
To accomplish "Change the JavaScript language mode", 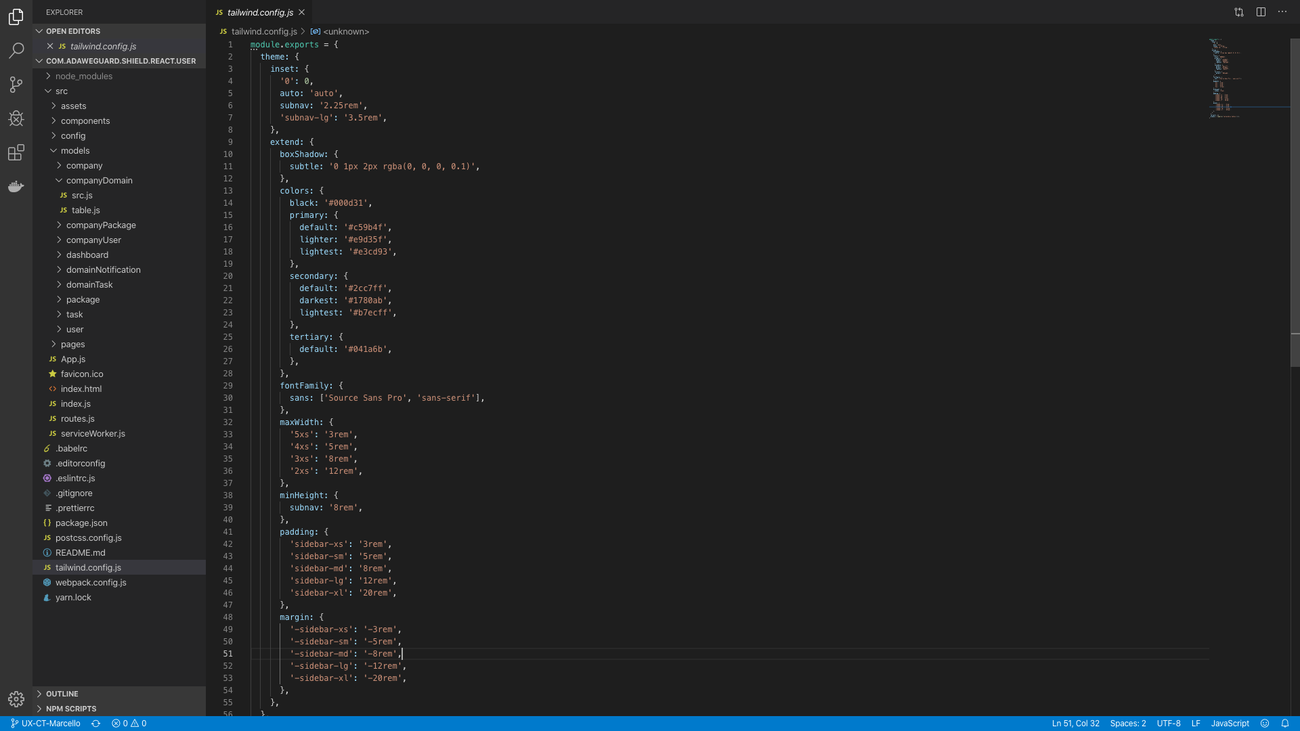I will pos(1230,723).
